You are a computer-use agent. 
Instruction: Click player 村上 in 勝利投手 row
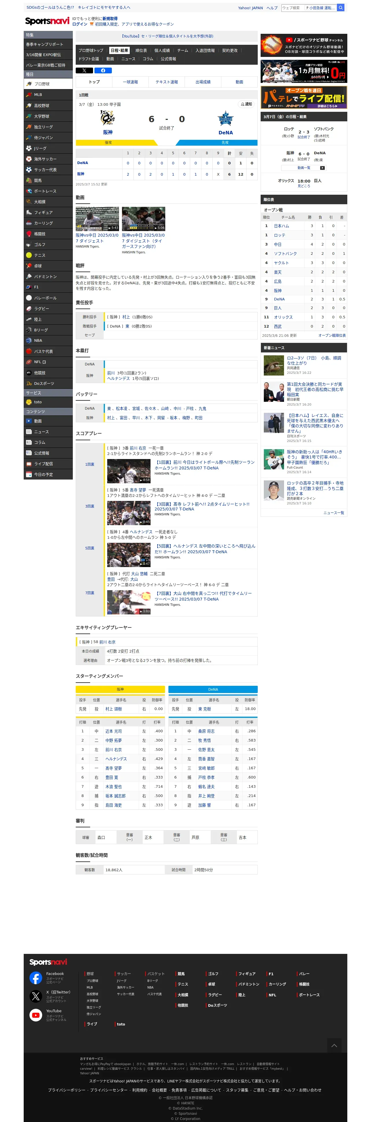coord(126,317)
